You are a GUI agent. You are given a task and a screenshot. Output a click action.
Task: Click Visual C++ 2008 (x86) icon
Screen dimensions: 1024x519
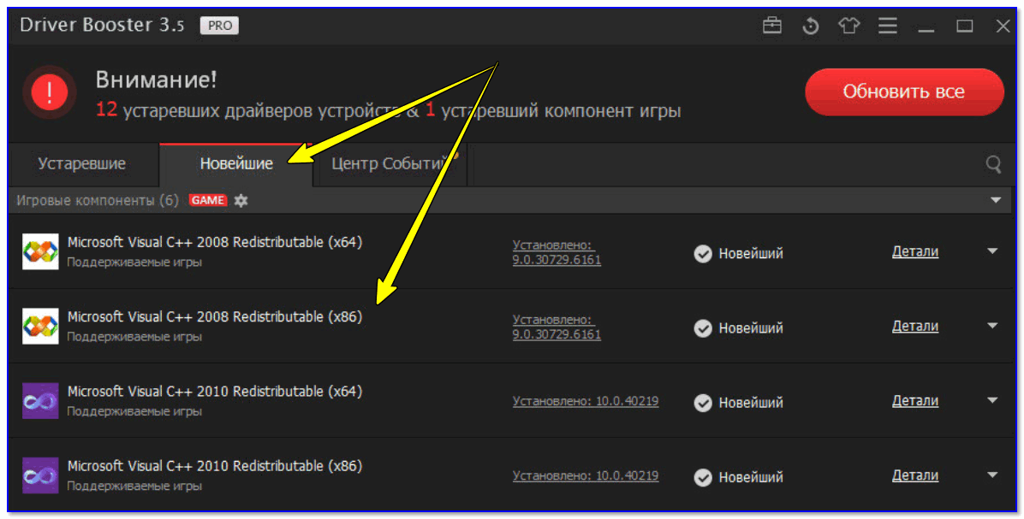pyautogui.click(x=40, y=326)
